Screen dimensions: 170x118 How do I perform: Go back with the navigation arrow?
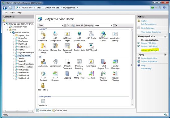(x=5, y=8)
